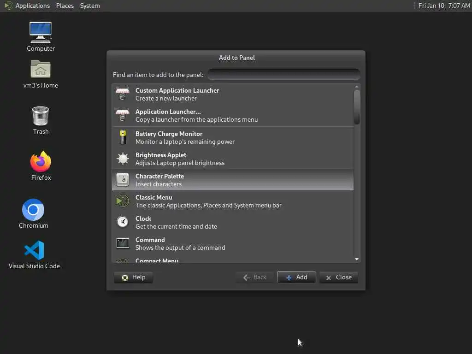Open the System menu

point(90,6)
